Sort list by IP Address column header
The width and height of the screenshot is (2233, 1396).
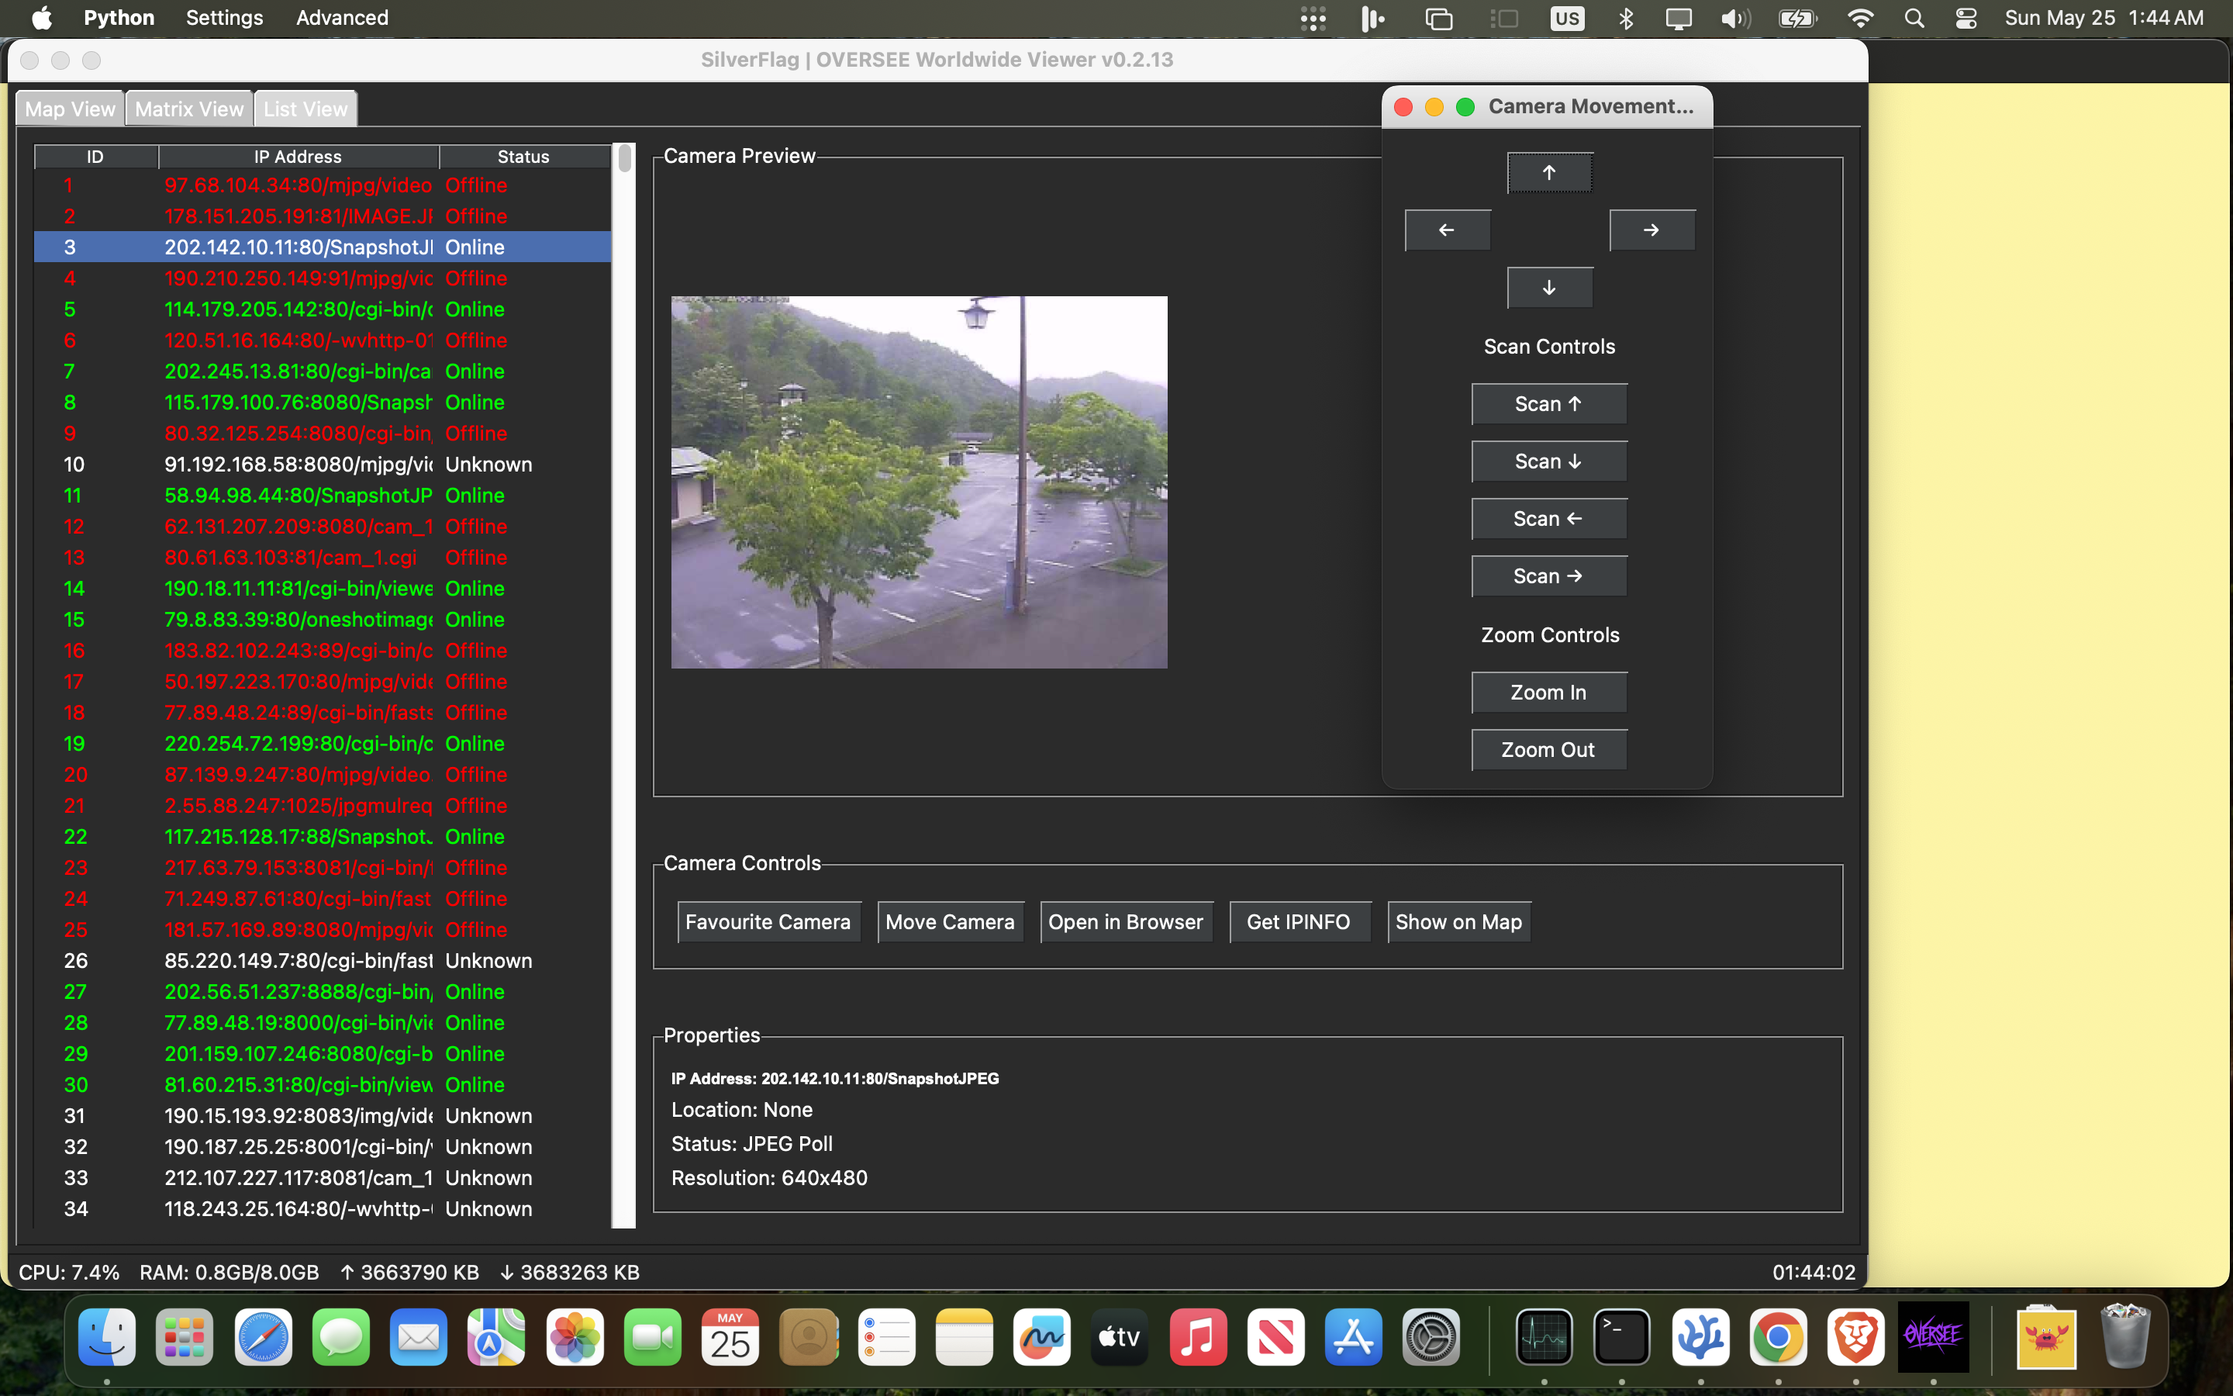298,156
